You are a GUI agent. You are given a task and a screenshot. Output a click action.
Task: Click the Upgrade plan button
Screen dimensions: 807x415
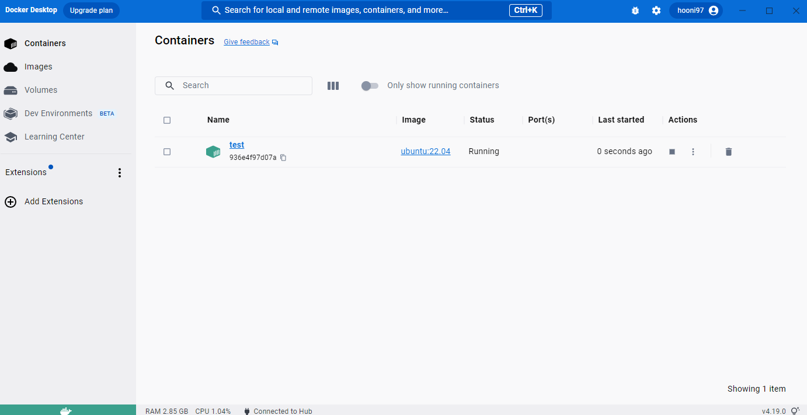click(x=91, y=11)
